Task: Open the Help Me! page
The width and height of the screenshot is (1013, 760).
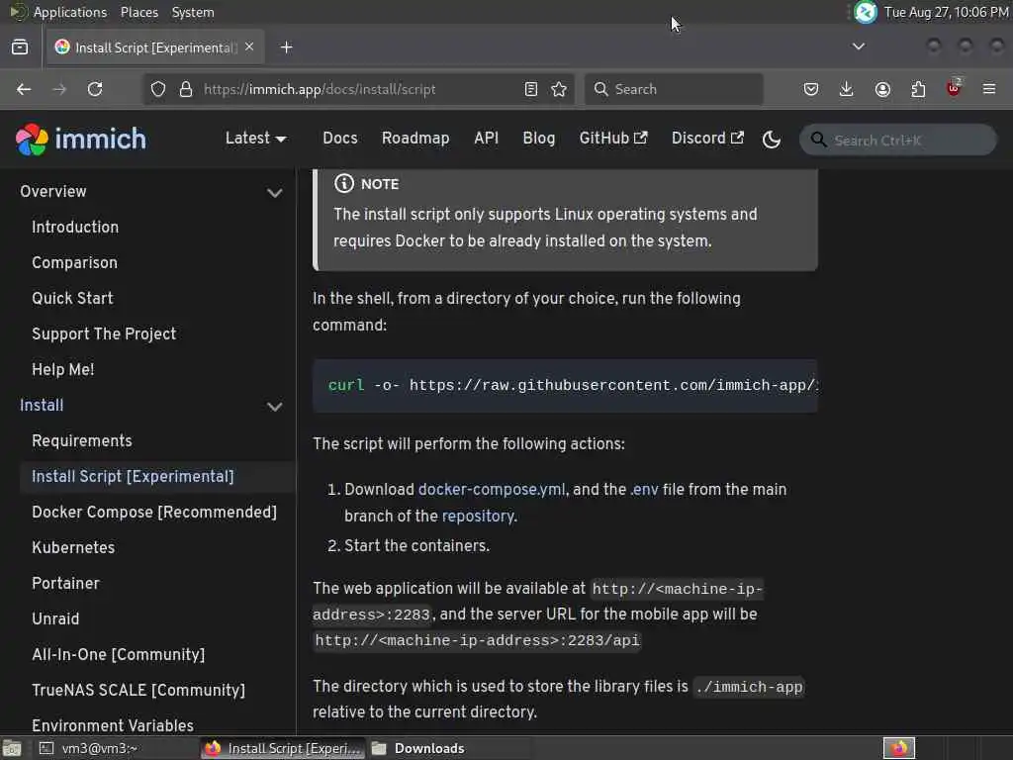Action: 62,370
